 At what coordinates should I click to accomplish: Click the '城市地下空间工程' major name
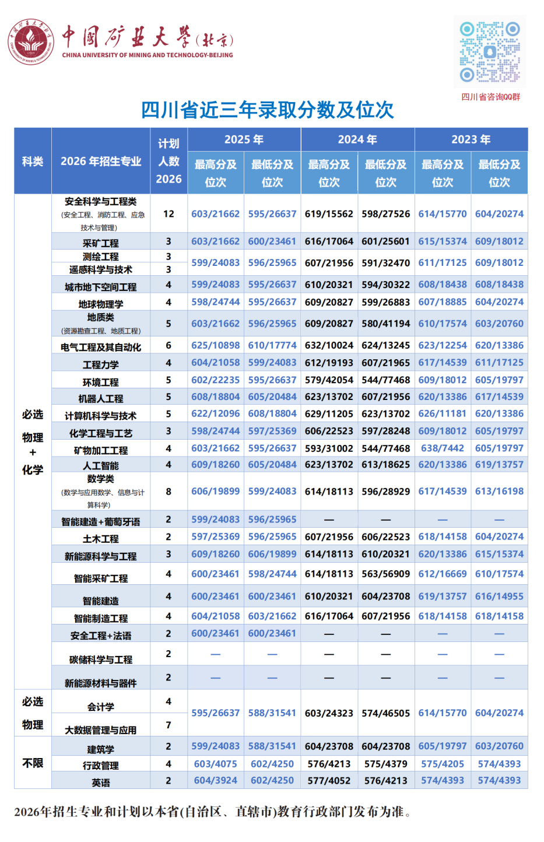coord(101,287)
